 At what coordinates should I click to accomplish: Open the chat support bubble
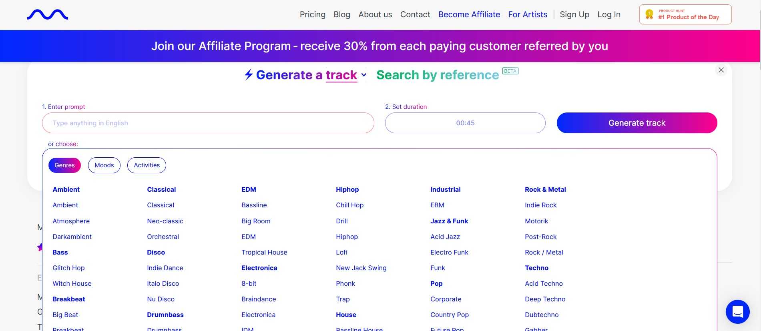(737, 311)
